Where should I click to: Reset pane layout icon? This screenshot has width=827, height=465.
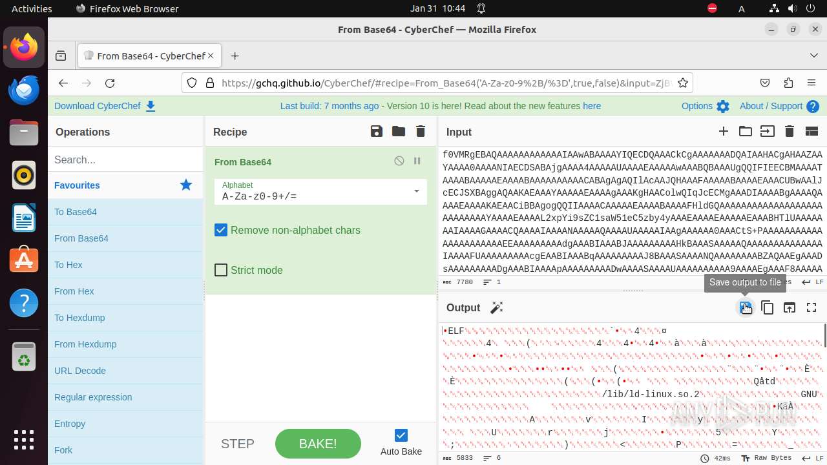pyautogui.click(x=812, y=132)
